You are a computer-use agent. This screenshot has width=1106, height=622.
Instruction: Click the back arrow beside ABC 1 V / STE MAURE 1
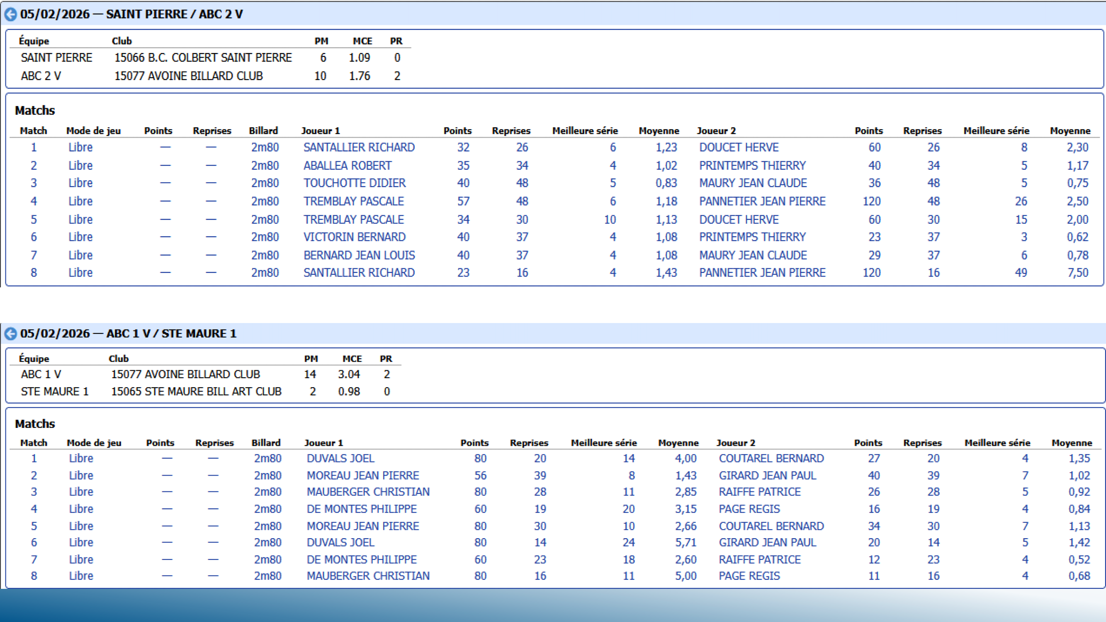(10, 333)
